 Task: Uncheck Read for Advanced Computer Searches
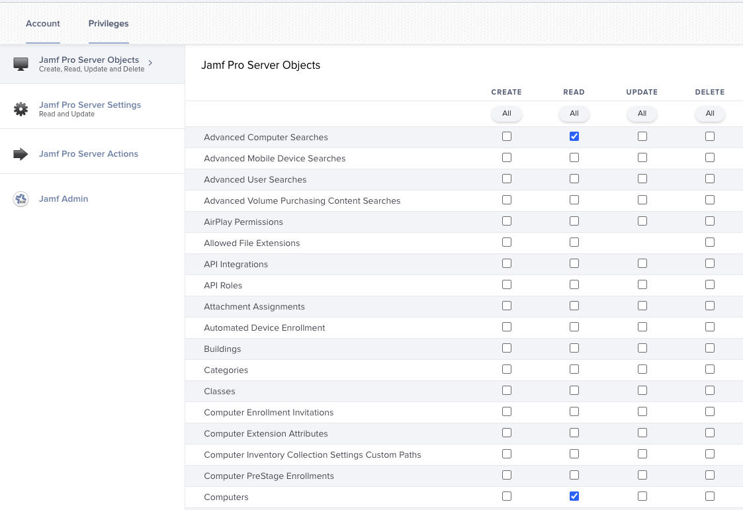(574, 136)
